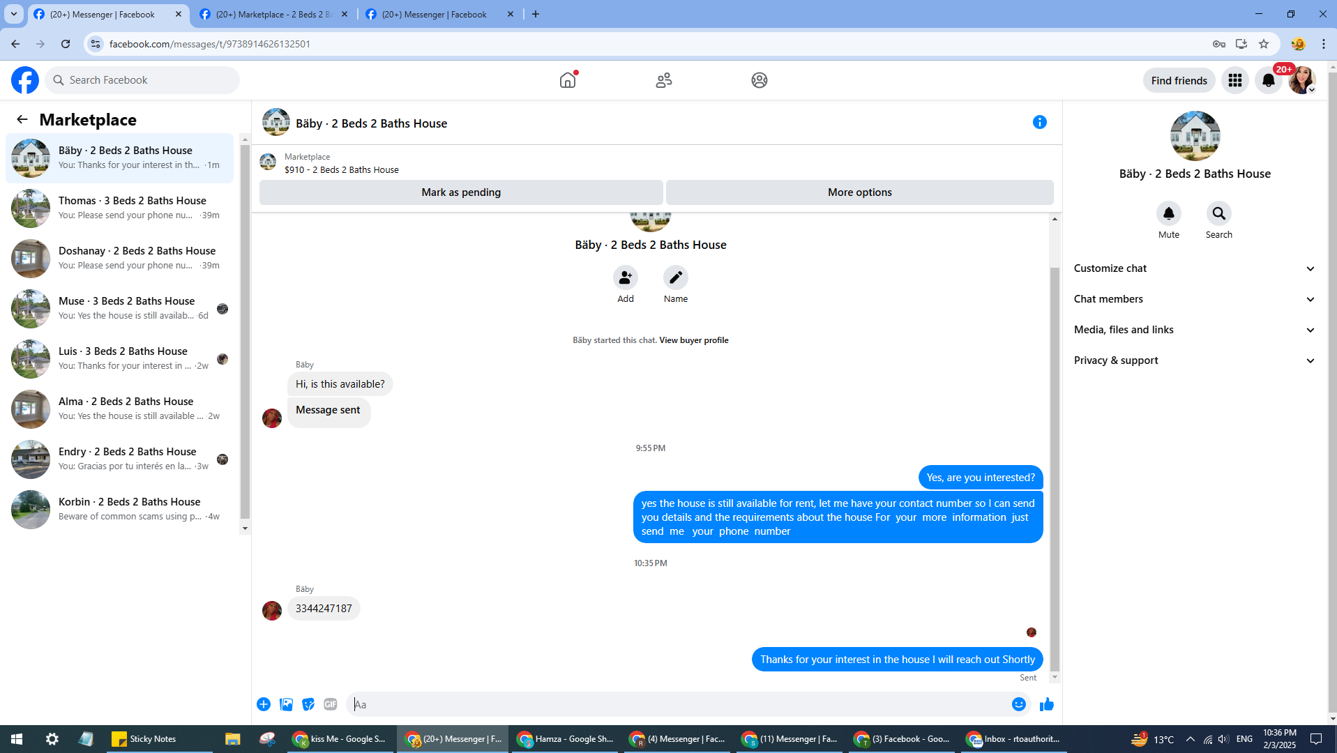Screen dimensions: 1337x753
Task: Click the Find friends button
Action: coord(1179,80)
